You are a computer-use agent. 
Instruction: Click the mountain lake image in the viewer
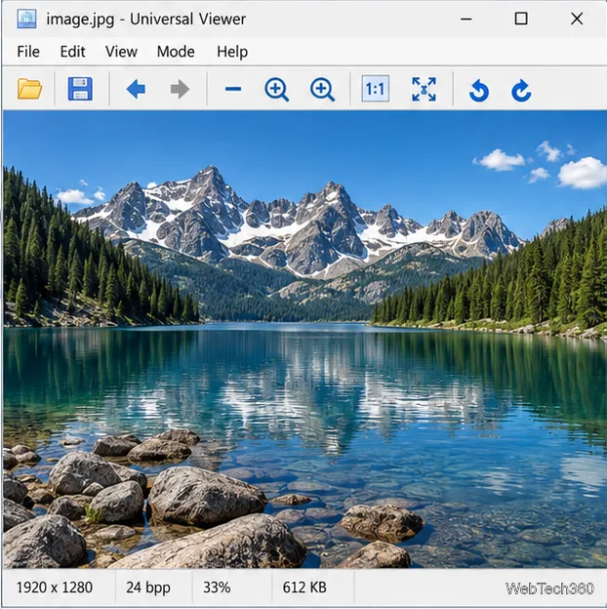click(304, 340)
